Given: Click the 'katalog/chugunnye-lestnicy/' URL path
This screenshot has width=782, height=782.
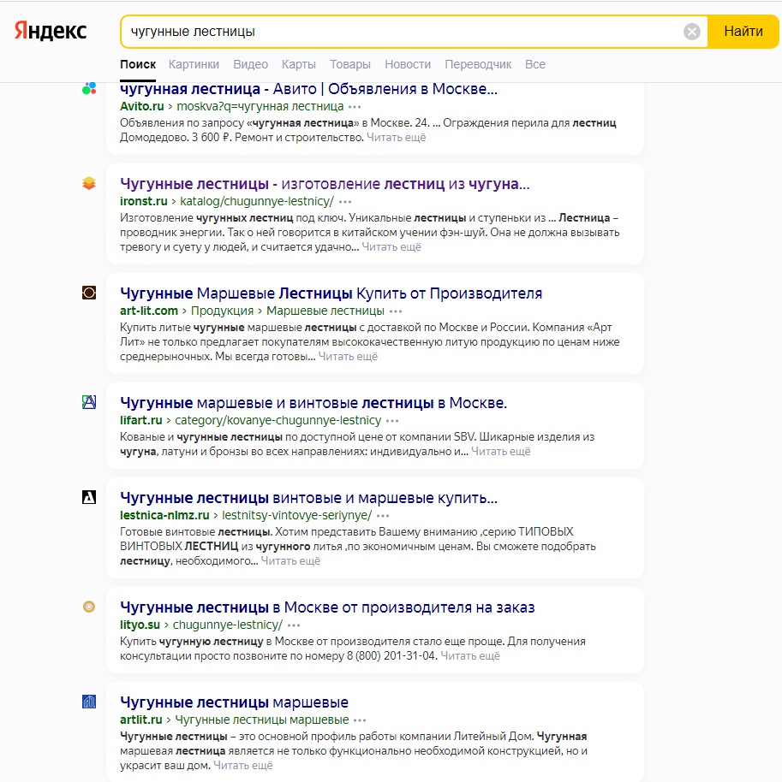Looking at the screenshot, I should coord(257,201).
